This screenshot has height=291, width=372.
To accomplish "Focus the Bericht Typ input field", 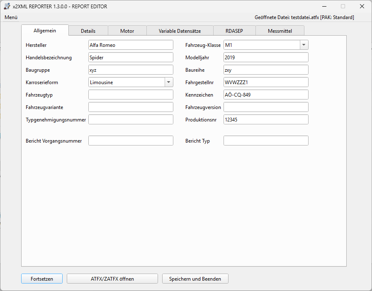I will (x=265, y=141).
